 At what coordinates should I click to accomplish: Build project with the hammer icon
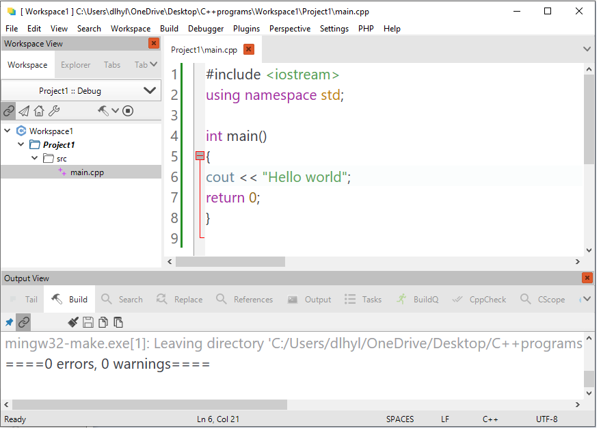pyautogui.click(x=103, y=111)
